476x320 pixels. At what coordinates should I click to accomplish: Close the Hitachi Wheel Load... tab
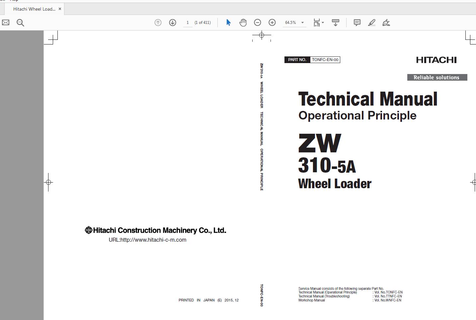[60, 9]
